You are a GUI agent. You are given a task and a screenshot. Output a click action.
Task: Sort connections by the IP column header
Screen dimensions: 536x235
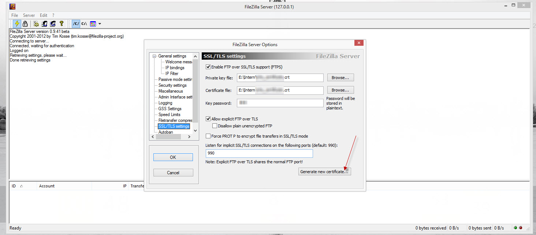pos(110,186)
